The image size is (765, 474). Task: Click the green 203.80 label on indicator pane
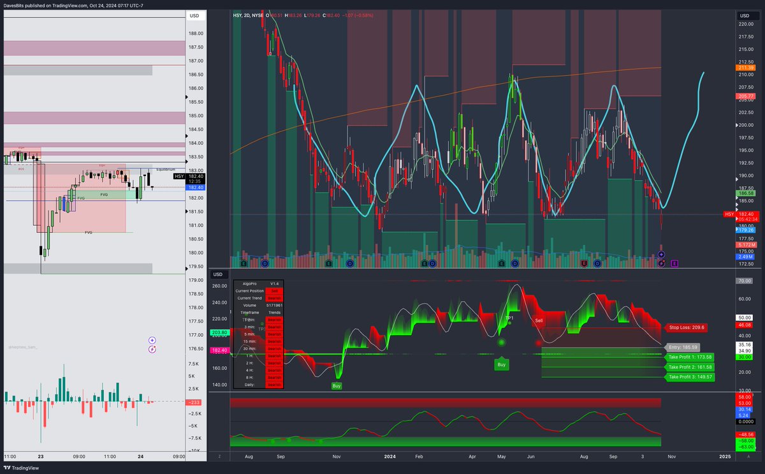(x=219, y=333)
